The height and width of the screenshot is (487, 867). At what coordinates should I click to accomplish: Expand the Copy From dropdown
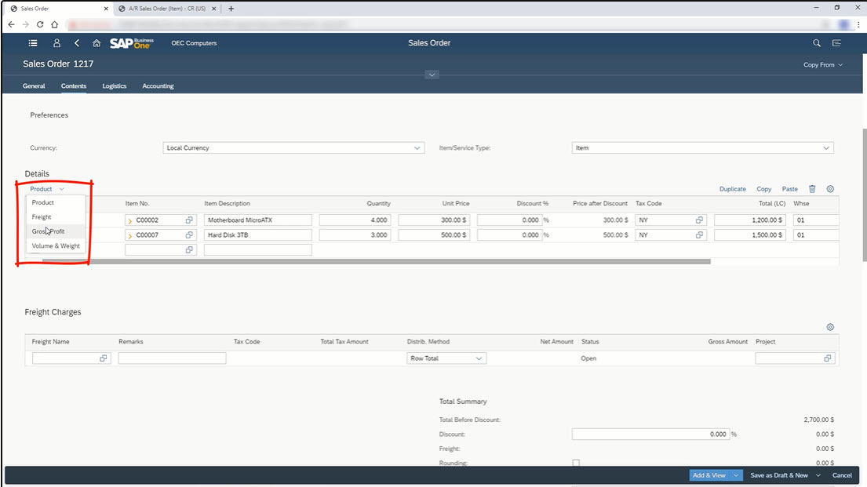(x=822, y=65)
